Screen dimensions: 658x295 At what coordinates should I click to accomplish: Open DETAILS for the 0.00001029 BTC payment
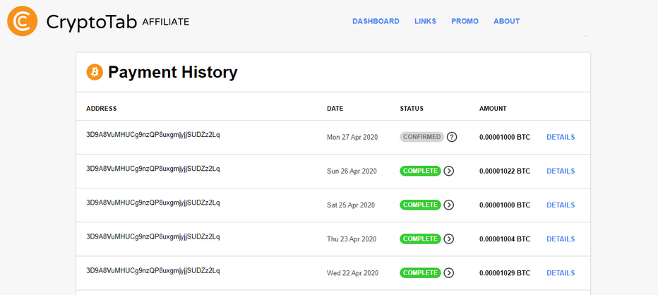561,272
